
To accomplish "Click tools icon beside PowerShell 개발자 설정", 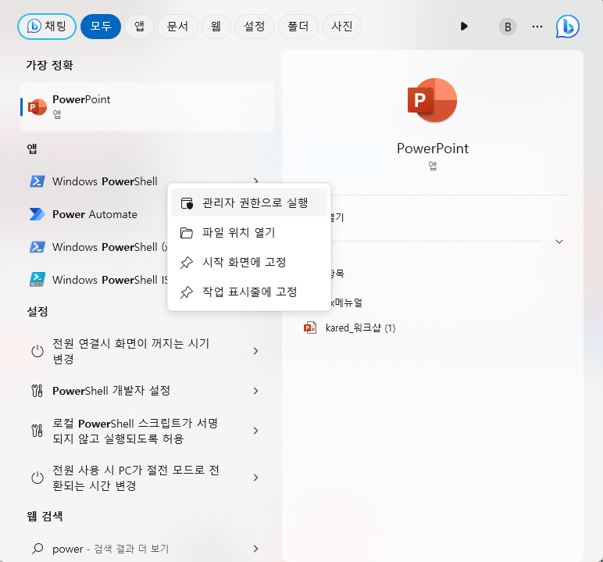I will tap(37, 391).
